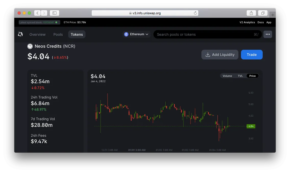Click the latest synced block number
The image size is (290, 173).
point(49,22)
